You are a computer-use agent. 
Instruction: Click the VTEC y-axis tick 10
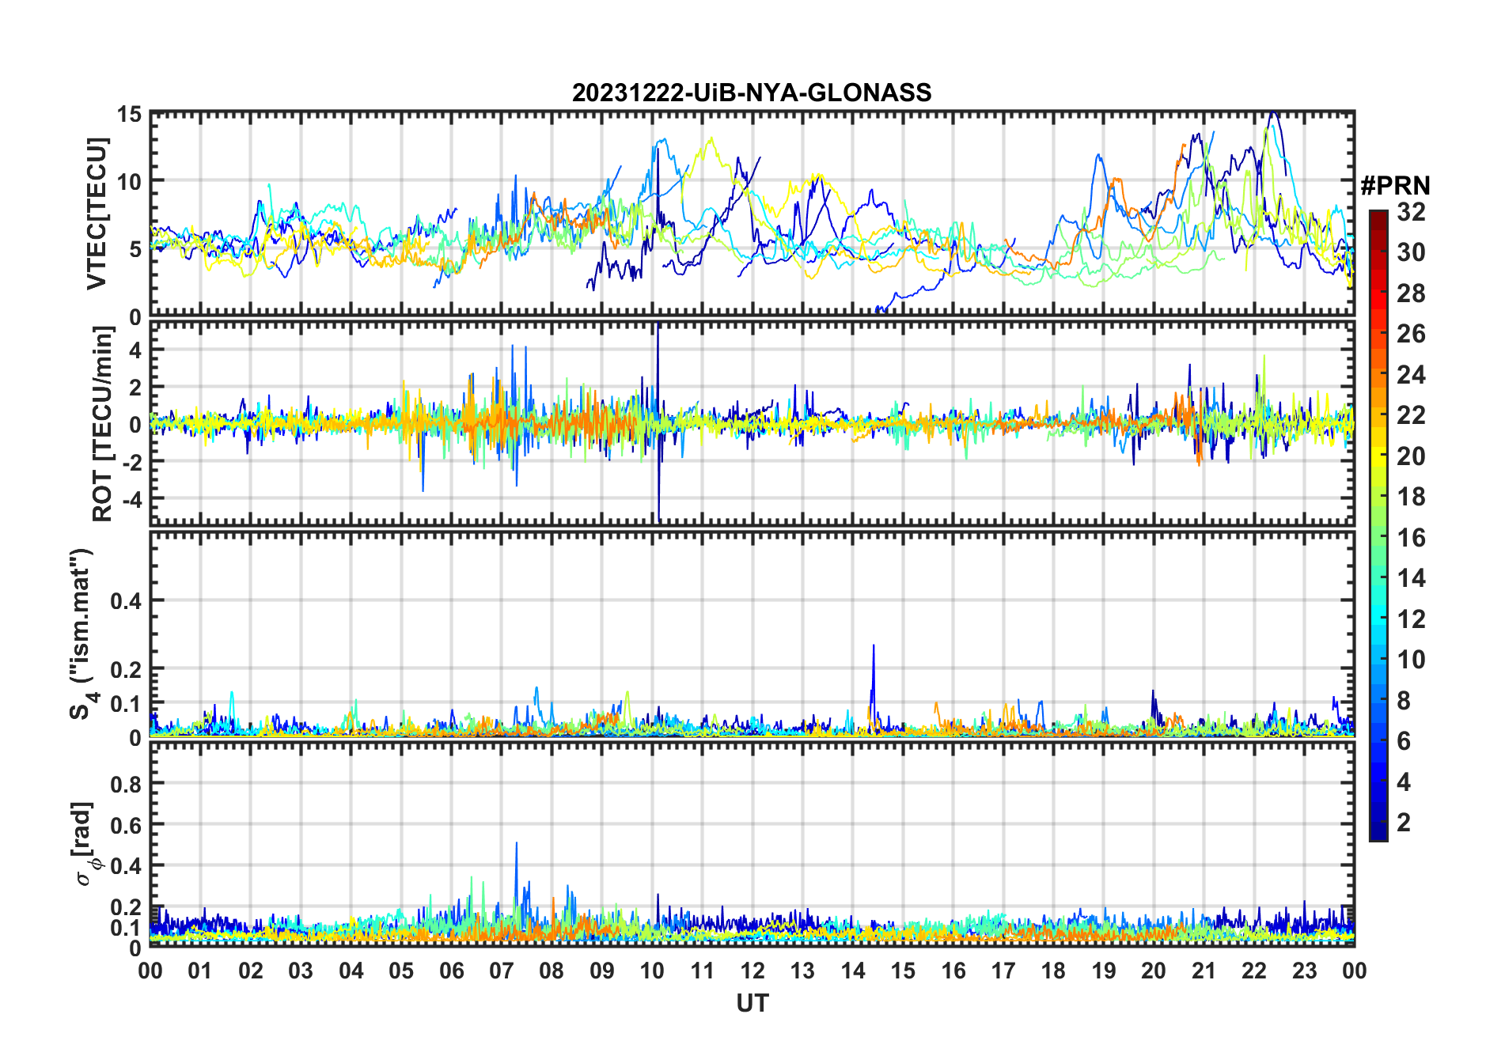tap(130, 182)
